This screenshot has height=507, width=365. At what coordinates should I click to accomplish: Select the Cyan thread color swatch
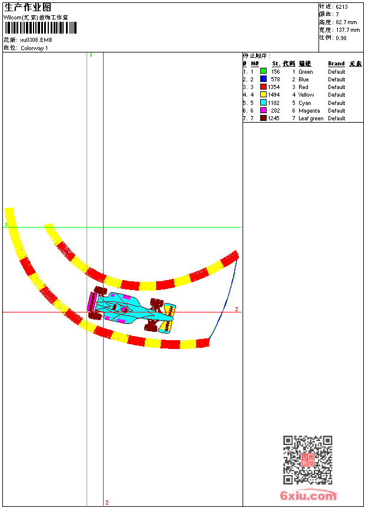click(263, 103)
